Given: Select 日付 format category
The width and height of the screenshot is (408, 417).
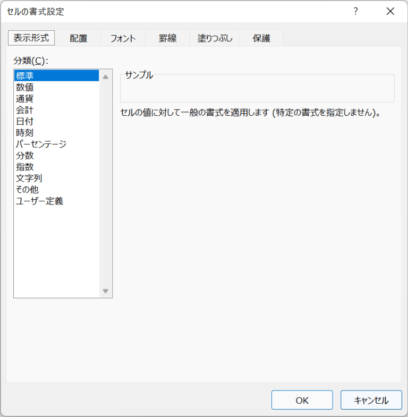Looking at the screenshot, I should tap(57, 121).
